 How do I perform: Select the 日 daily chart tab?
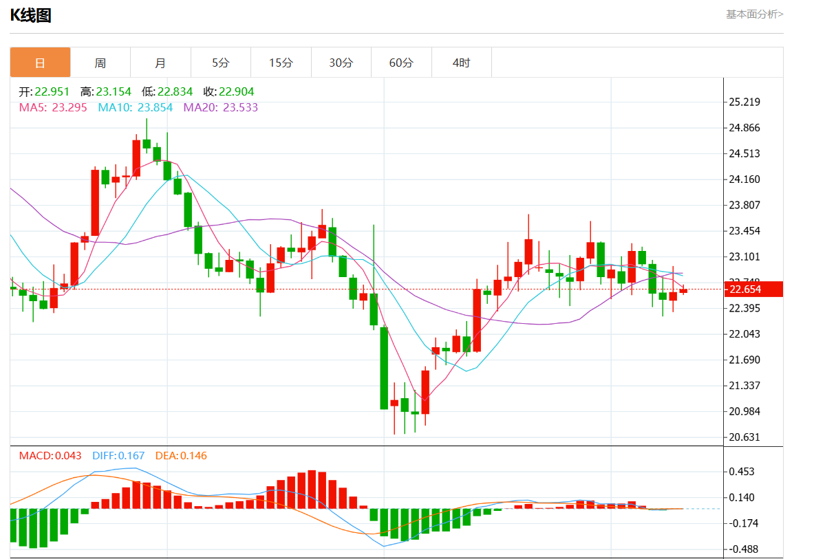40,63
